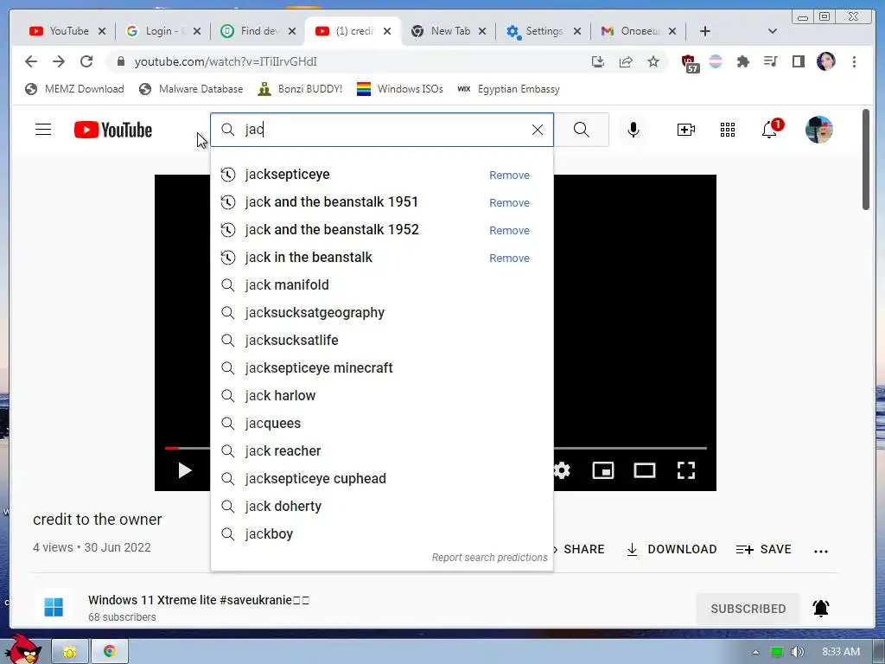
Task: Pick the jack harlow suggestion
Action: (x=382, y=396)
